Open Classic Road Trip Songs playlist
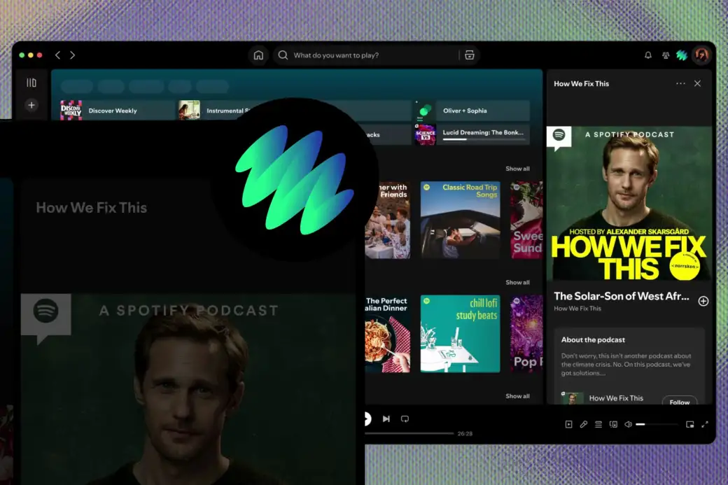The height and width of the screenshot is (485, 728). tap(460, 220)
